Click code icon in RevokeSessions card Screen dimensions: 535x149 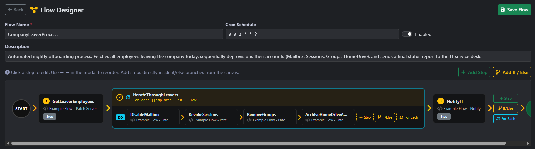click(x=191, y=120)
